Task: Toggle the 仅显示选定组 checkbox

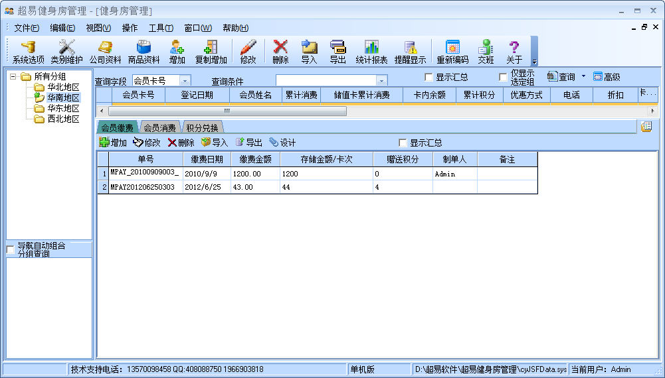Action: (x=503, y=77)
